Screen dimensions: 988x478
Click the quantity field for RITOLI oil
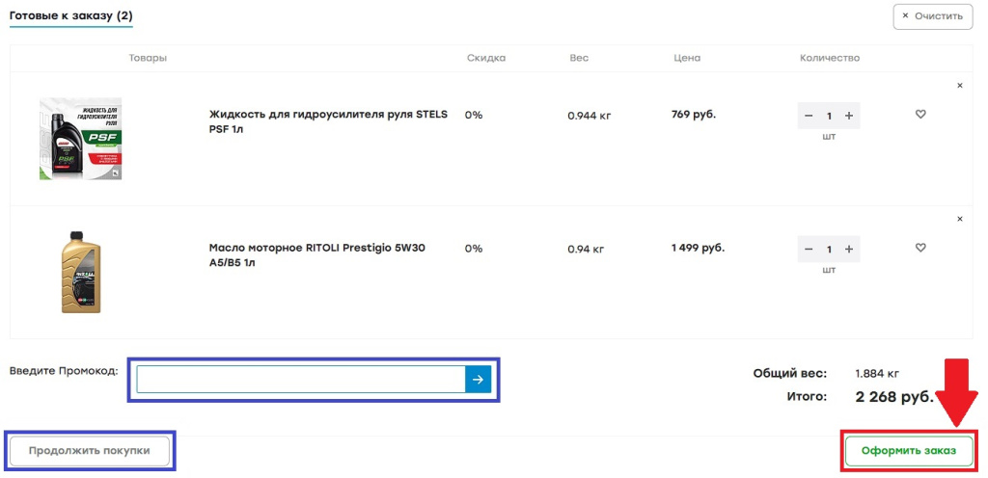(x=829, y=250)
